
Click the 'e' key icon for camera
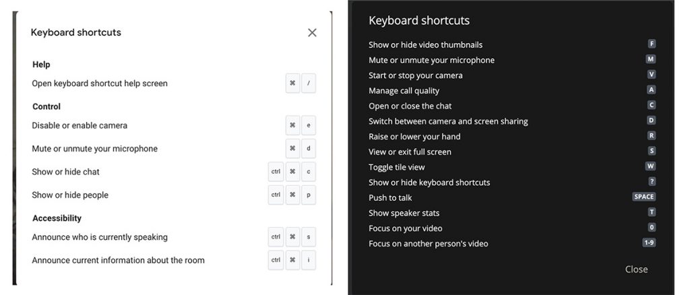click(x=309, y=125)
